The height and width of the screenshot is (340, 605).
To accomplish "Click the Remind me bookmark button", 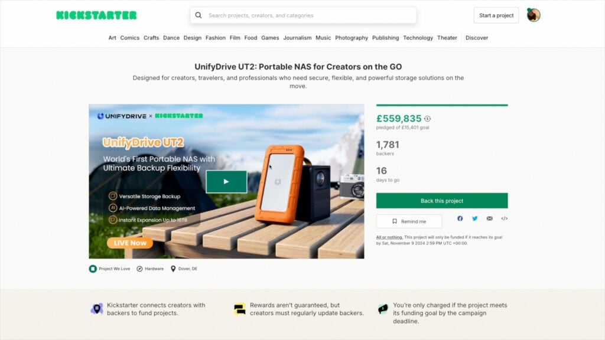I will tap(409, 221).
